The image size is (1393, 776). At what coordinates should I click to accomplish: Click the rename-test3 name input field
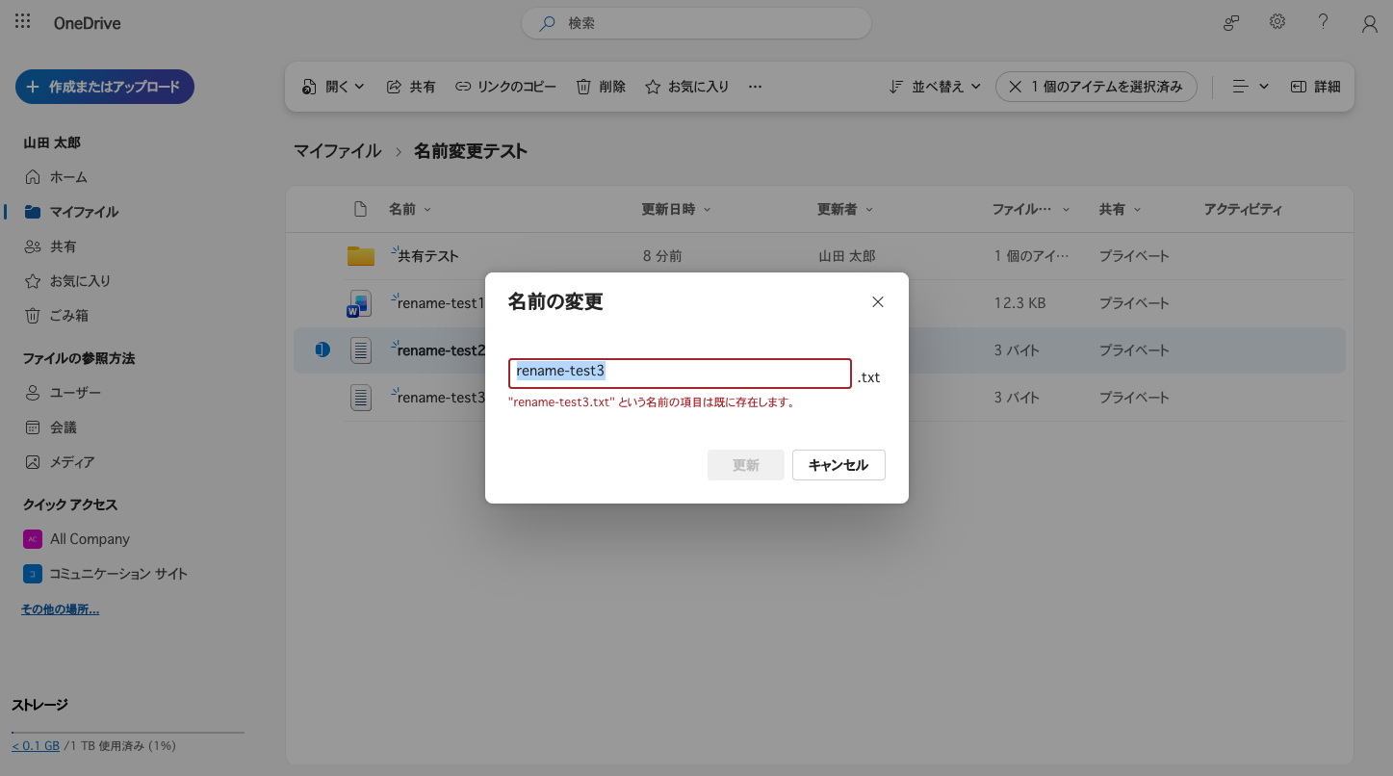[681, 374]
